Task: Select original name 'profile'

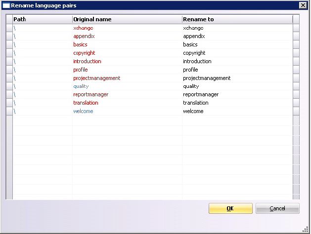Action: (80, 70)
